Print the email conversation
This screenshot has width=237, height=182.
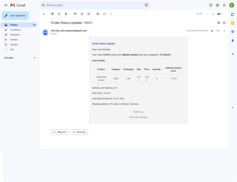[219, 23]
